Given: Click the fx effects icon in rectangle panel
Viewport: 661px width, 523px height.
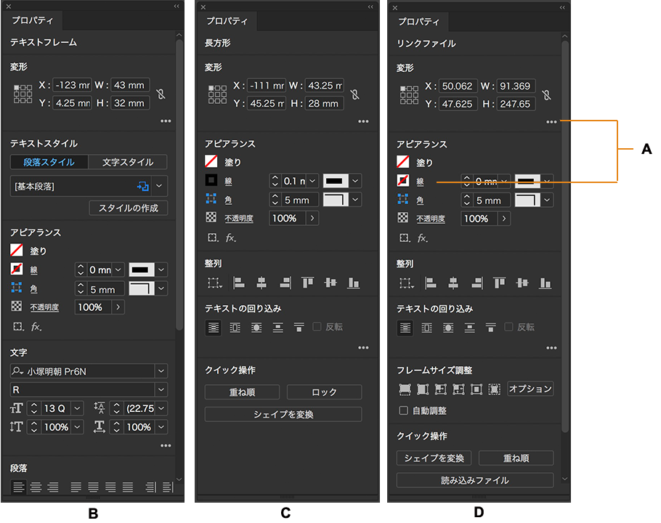Looking at the screenshot, I should click(230, 238).
